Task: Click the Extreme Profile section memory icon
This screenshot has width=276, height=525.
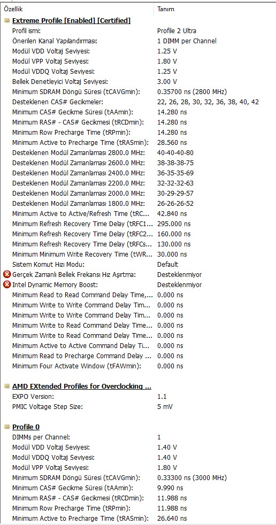Action: point(7,21)
